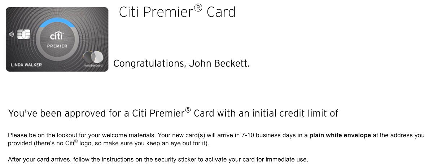433x168 pixels.
Task: Click the contactless payment symbol on card
Action: [12, 35]
